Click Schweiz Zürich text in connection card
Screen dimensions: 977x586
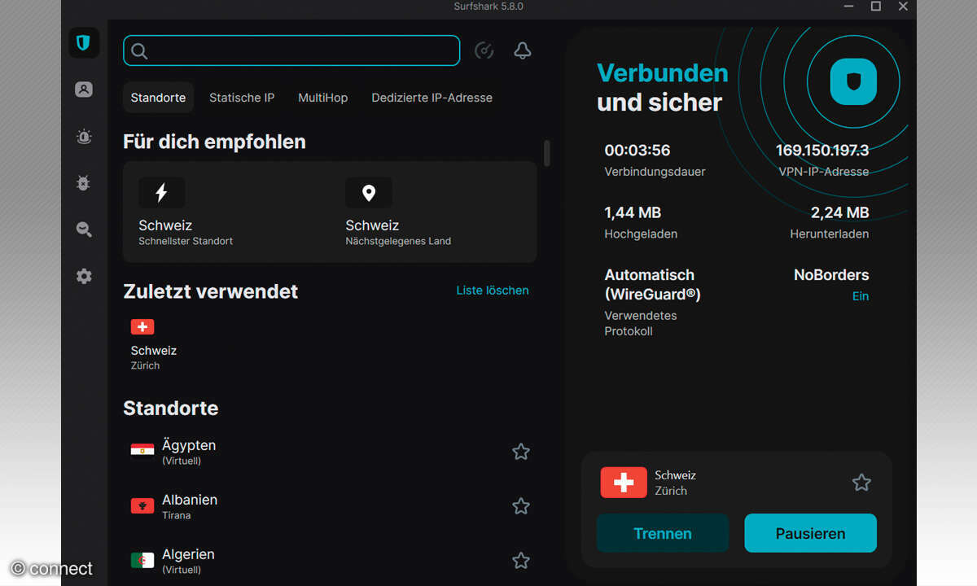(x=676, y=483)
